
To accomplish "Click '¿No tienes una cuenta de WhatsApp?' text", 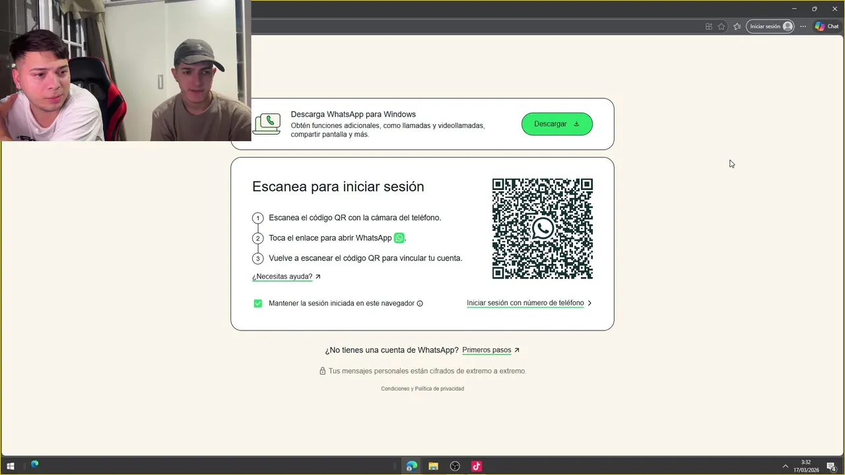I will (x=391, y=350).
